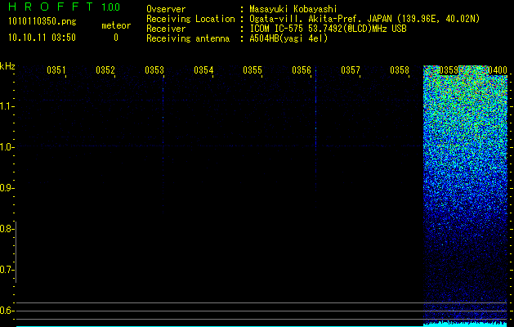Click the 0357 time marker
Screen dimensions: 514x327
pos(351,70)
